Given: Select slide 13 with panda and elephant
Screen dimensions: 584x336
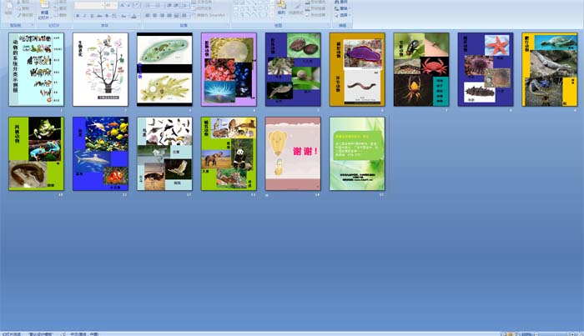Looking at the screenshot, I should pyautogui.click(x=229, y=153).
